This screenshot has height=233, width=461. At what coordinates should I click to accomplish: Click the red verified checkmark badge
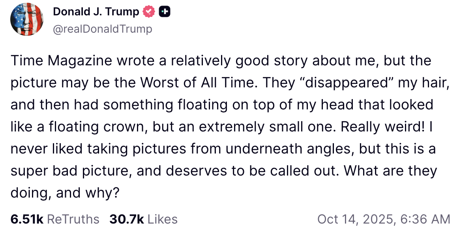(x=148, y=12)
